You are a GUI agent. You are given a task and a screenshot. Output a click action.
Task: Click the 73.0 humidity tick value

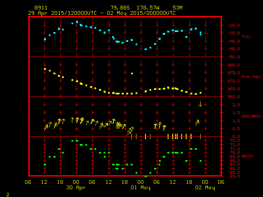[235, 141]
